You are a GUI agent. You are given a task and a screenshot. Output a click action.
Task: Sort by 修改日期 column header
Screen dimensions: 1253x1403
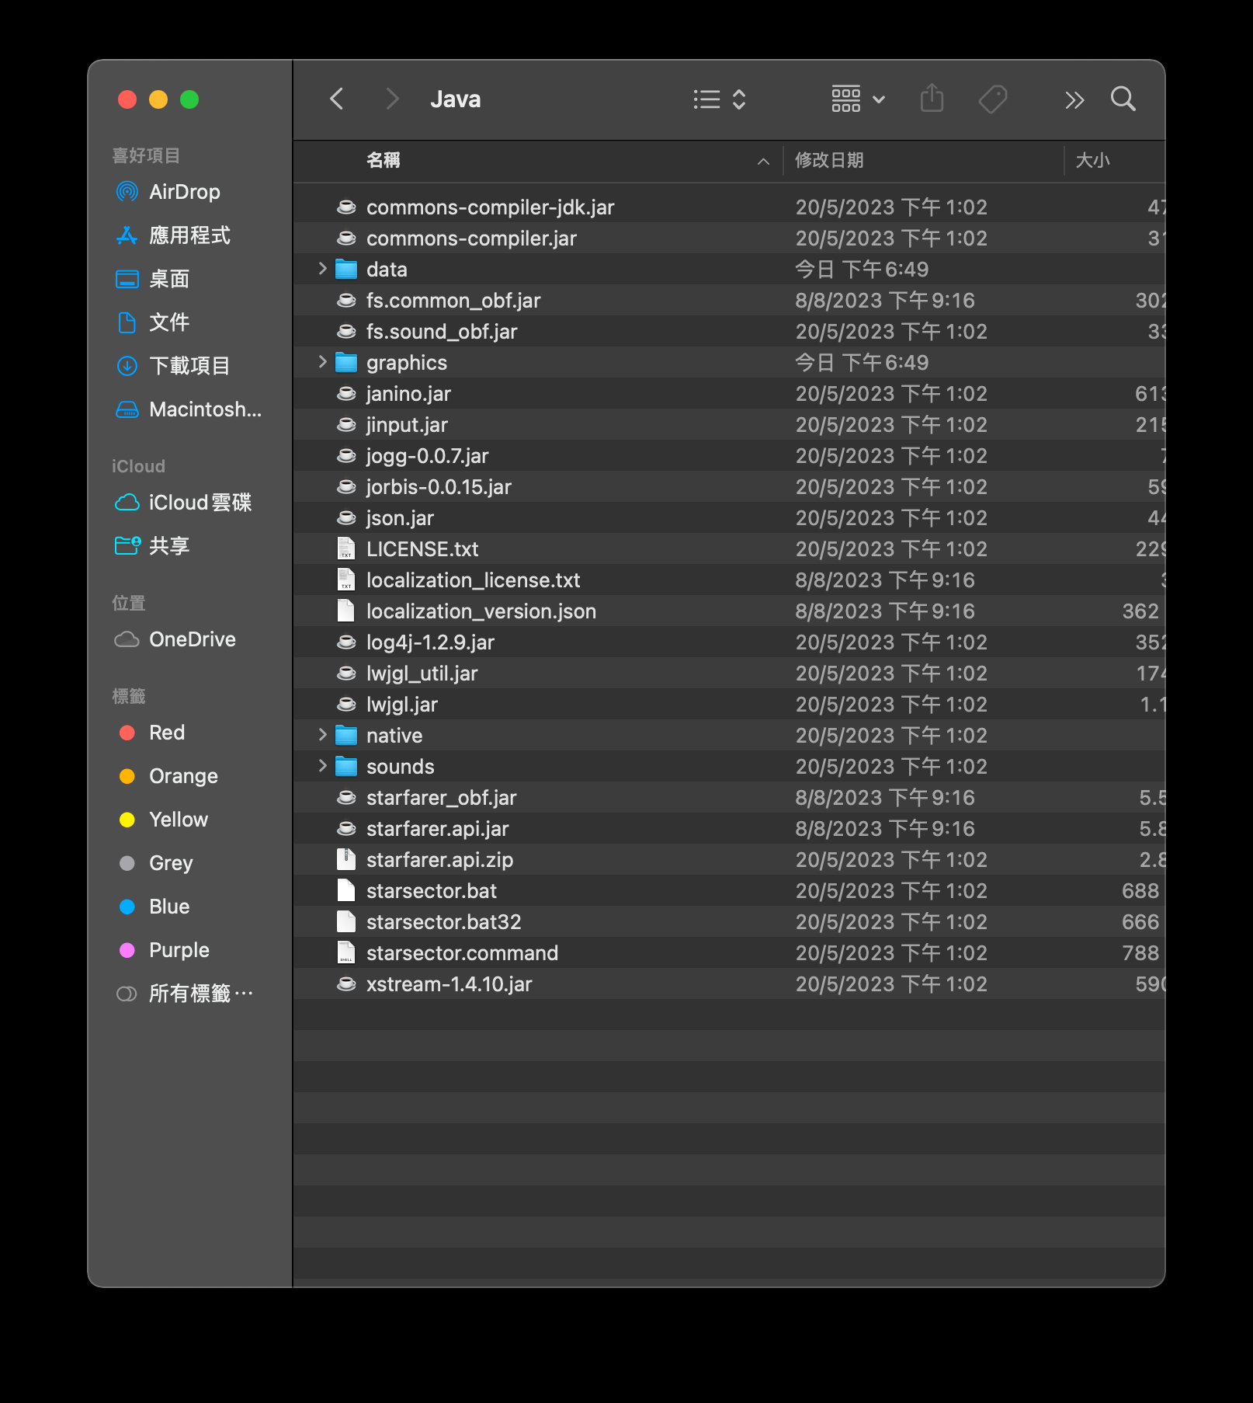(829, 161)
